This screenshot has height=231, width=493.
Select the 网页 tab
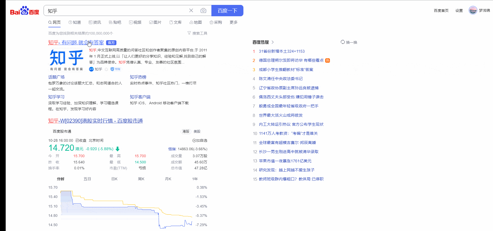tap(54, 22)
